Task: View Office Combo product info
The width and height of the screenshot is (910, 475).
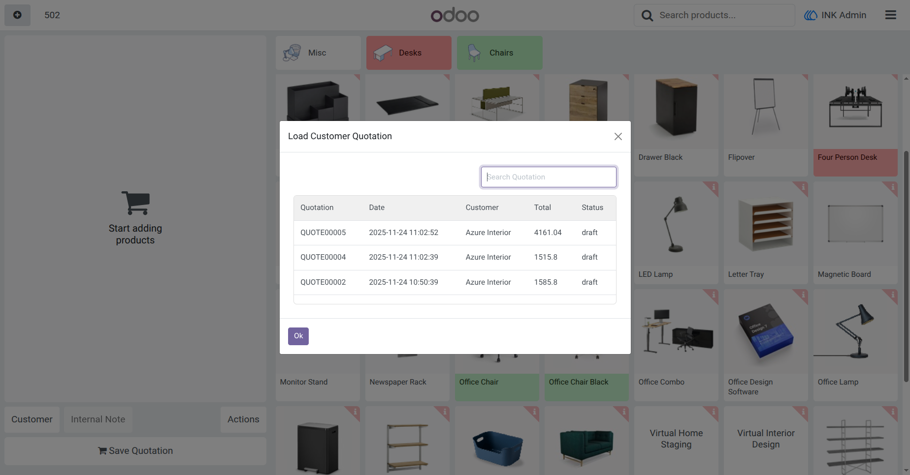Action: 714,295
